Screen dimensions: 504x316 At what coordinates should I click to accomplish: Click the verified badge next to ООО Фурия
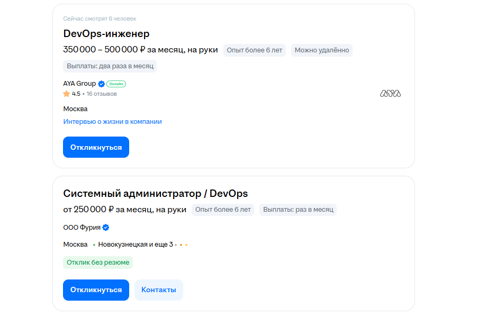[x=106, y=227]
